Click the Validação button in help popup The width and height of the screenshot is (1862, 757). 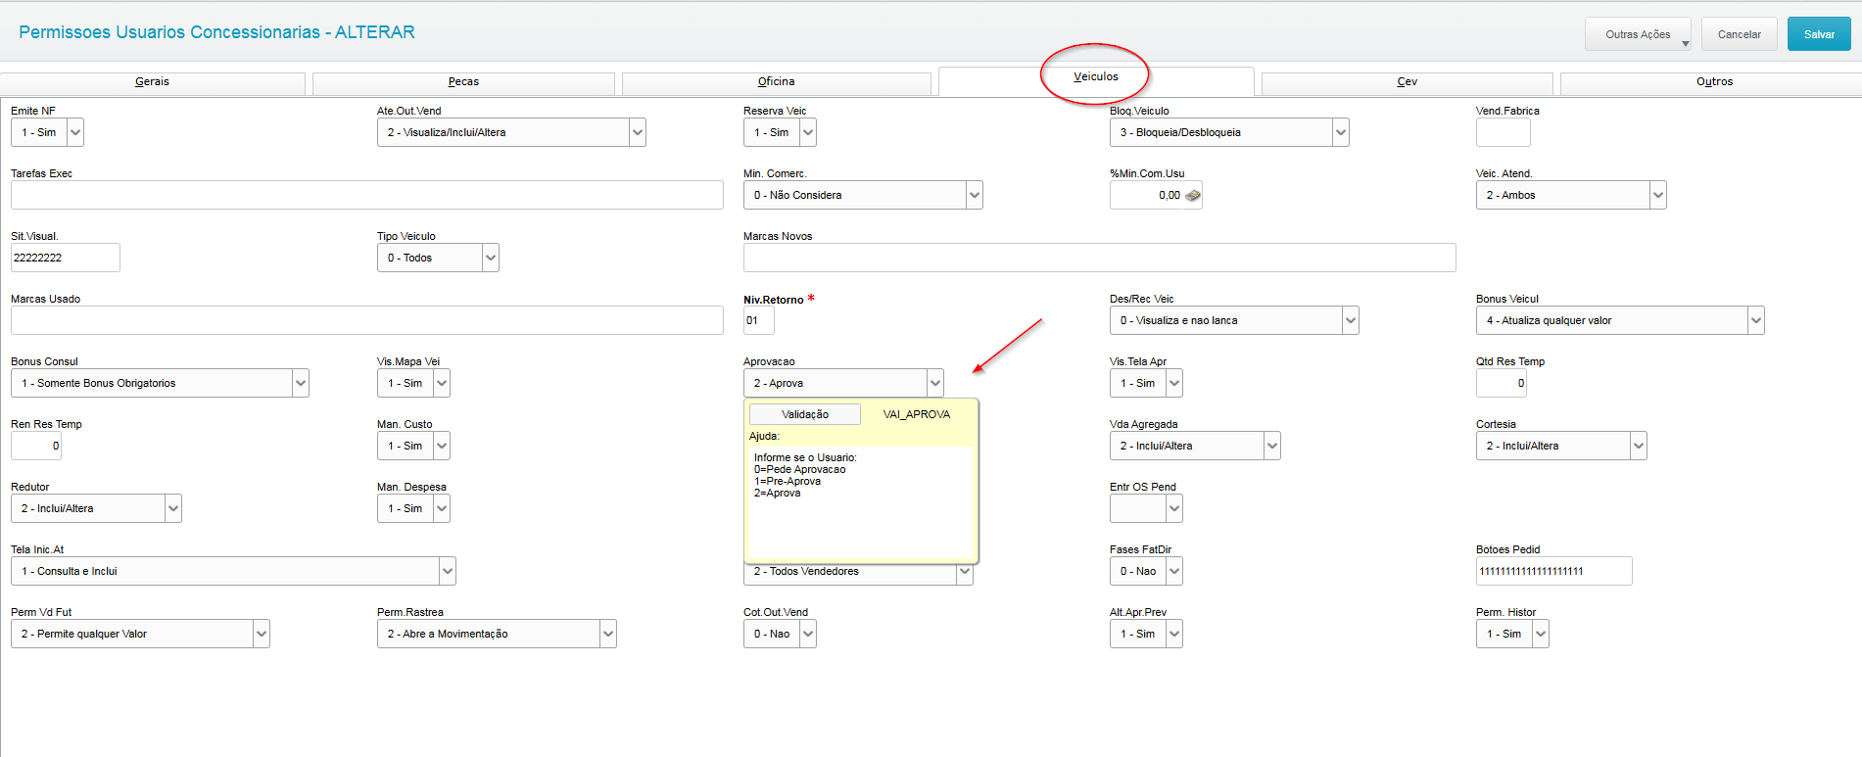(805, 414)
